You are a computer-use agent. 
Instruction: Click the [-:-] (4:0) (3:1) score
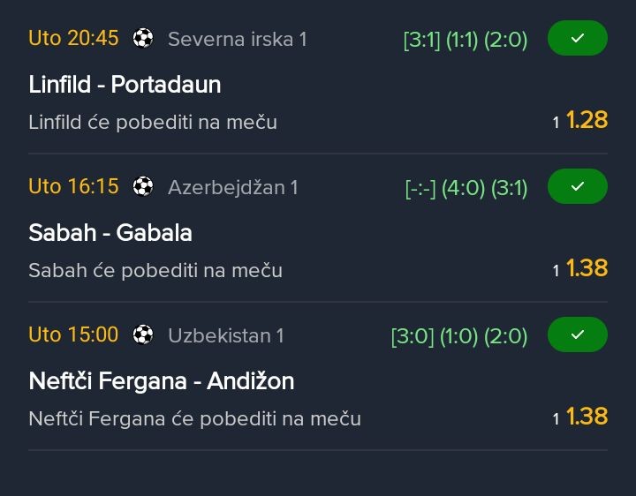[x=466, y=188]
